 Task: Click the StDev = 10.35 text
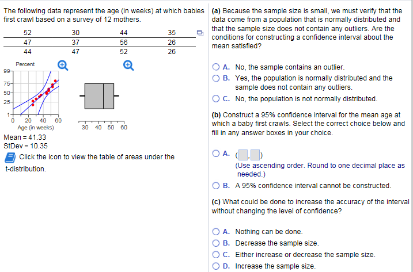click(x=25, y=146)
